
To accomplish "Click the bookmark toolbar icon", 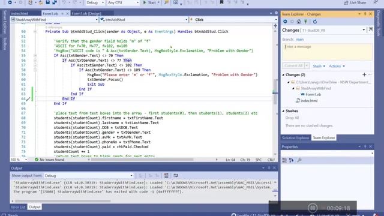I will [x=221, y=2].
